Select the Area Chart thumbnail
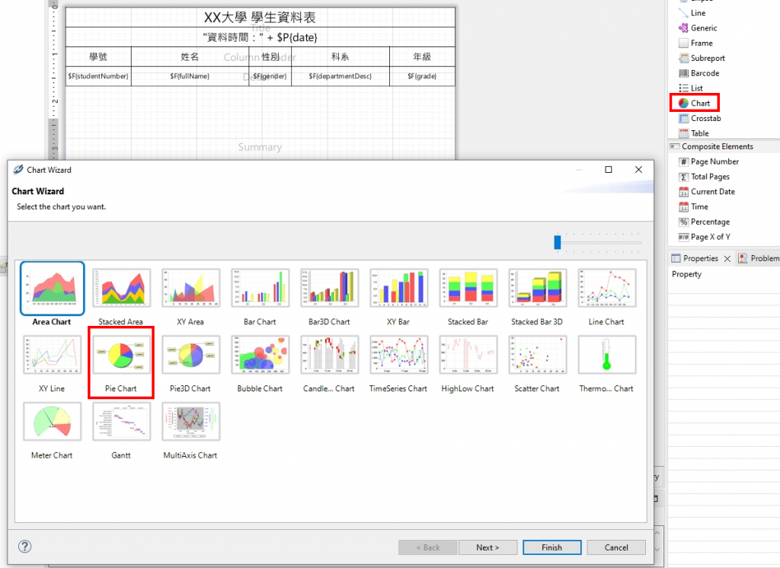780x568 pixels. pyautogui.click(x=53, y=289)
